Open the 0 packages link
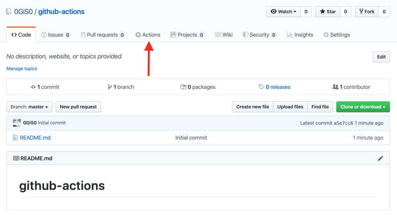 [x=198, y=87]
